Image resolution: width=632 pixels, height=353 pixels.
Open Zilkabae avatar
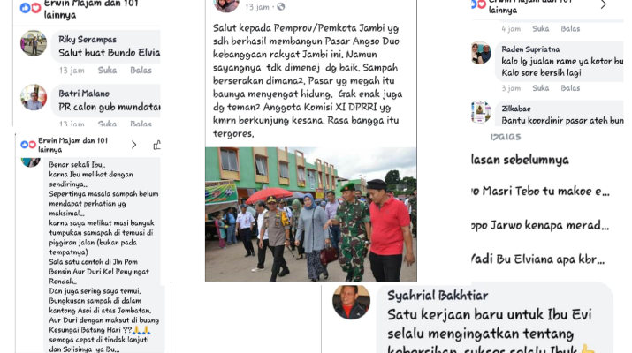tap(481, 111)
